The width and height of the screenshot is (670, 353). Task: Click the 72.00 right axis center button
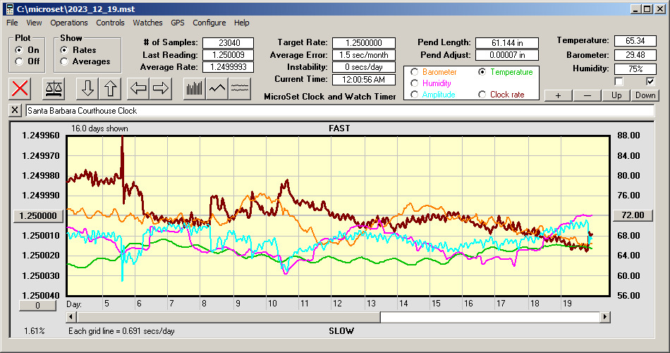[633, 215]
